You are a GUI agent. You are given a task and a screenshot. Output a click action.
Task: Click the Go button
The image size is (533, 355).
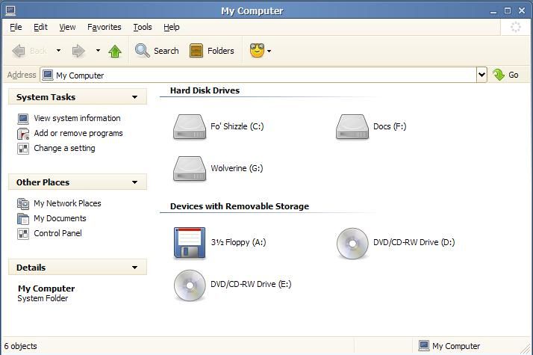506,75
